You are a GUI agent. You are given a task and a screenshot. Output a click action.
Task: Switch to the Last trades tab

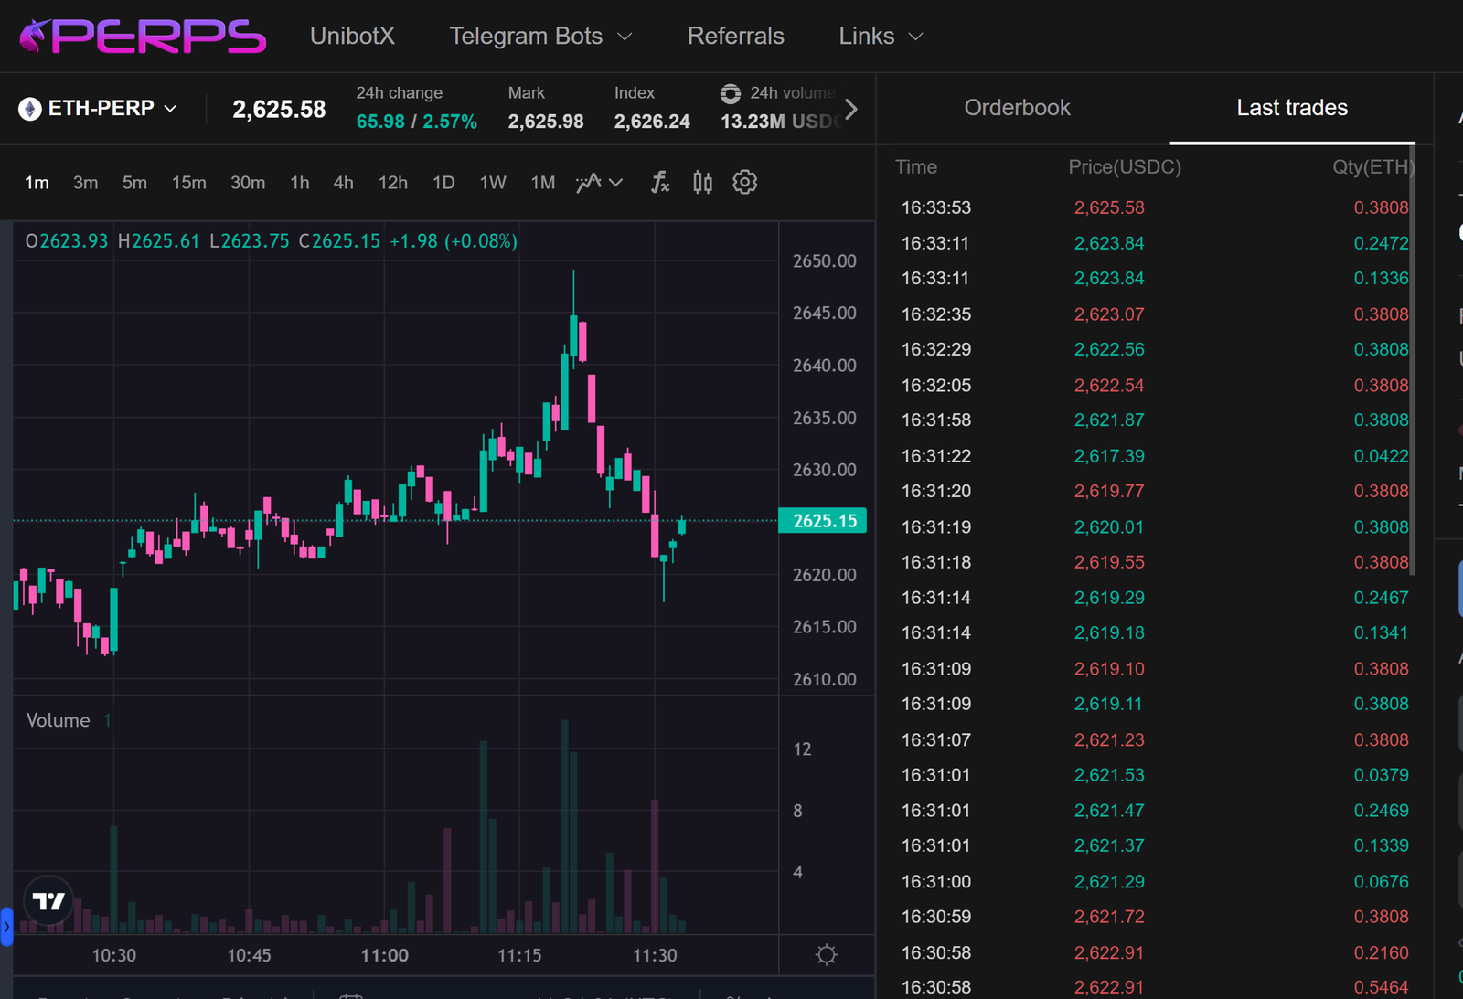(1292, 107)
